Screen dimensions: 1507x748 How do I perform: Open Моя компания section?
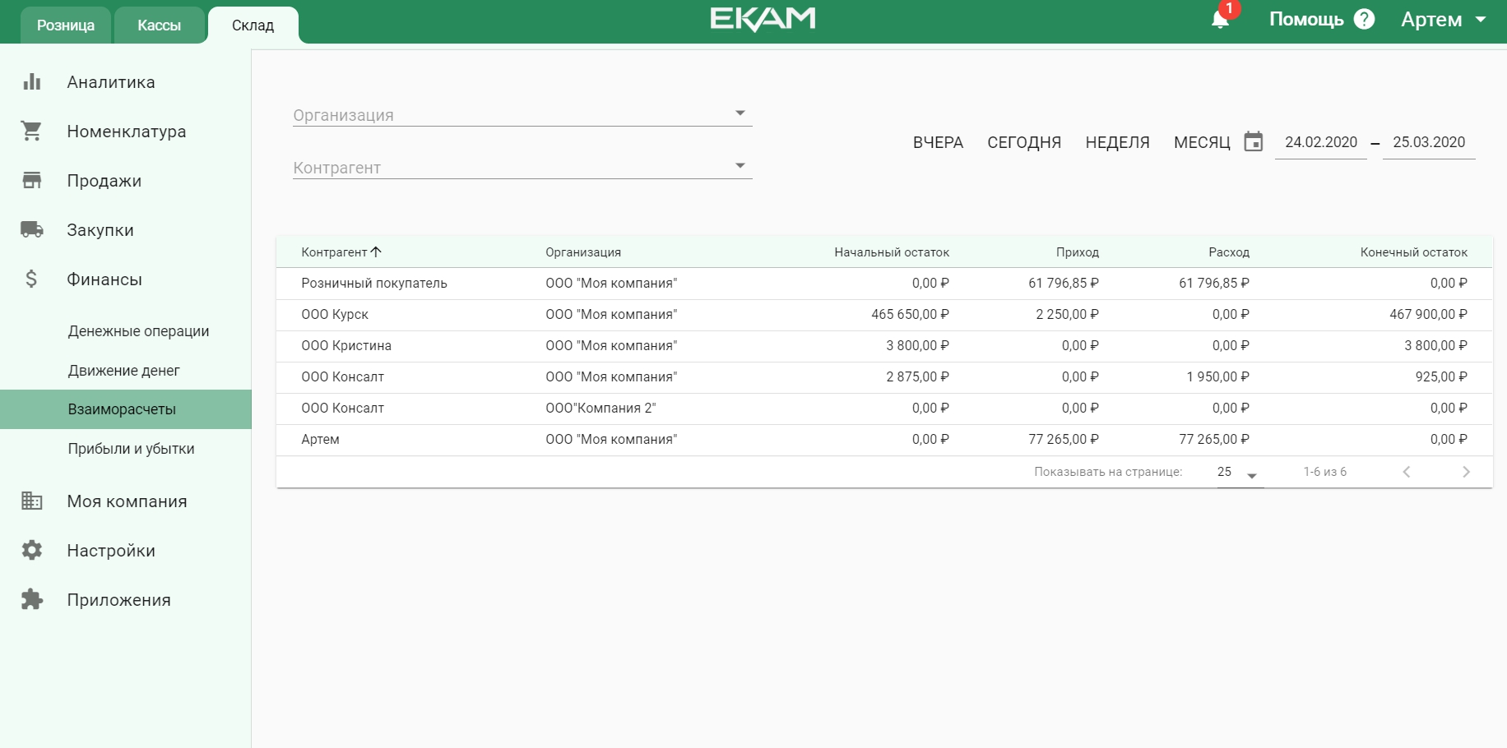[x=127, y=501]
